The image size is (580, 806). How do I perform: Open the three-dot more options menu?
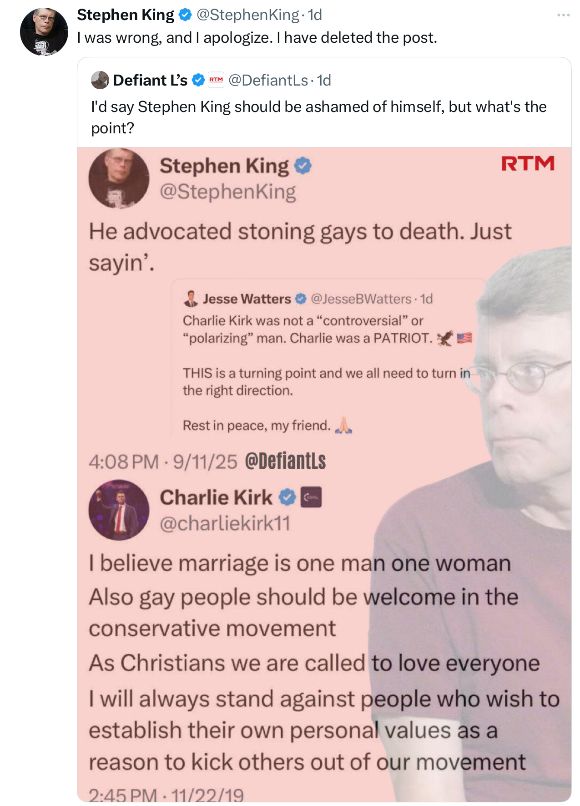[563, 15]
